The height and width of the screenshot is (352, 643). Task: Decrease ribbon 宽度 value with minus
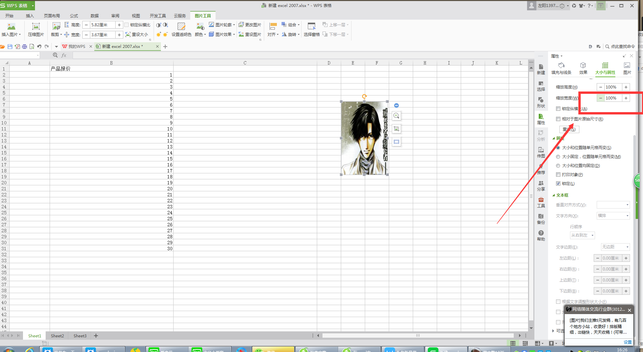[x=86, y=35]
